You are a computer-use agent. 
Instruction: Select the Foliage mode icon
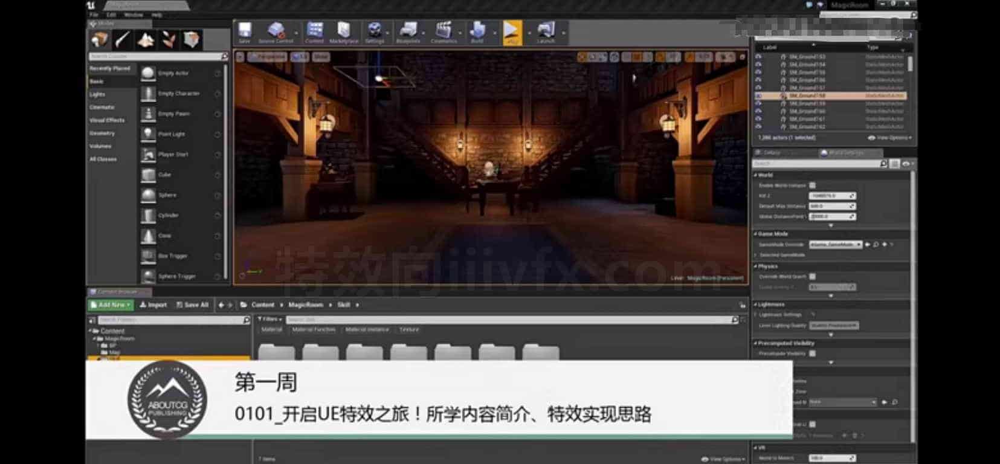tap(169, 40)
